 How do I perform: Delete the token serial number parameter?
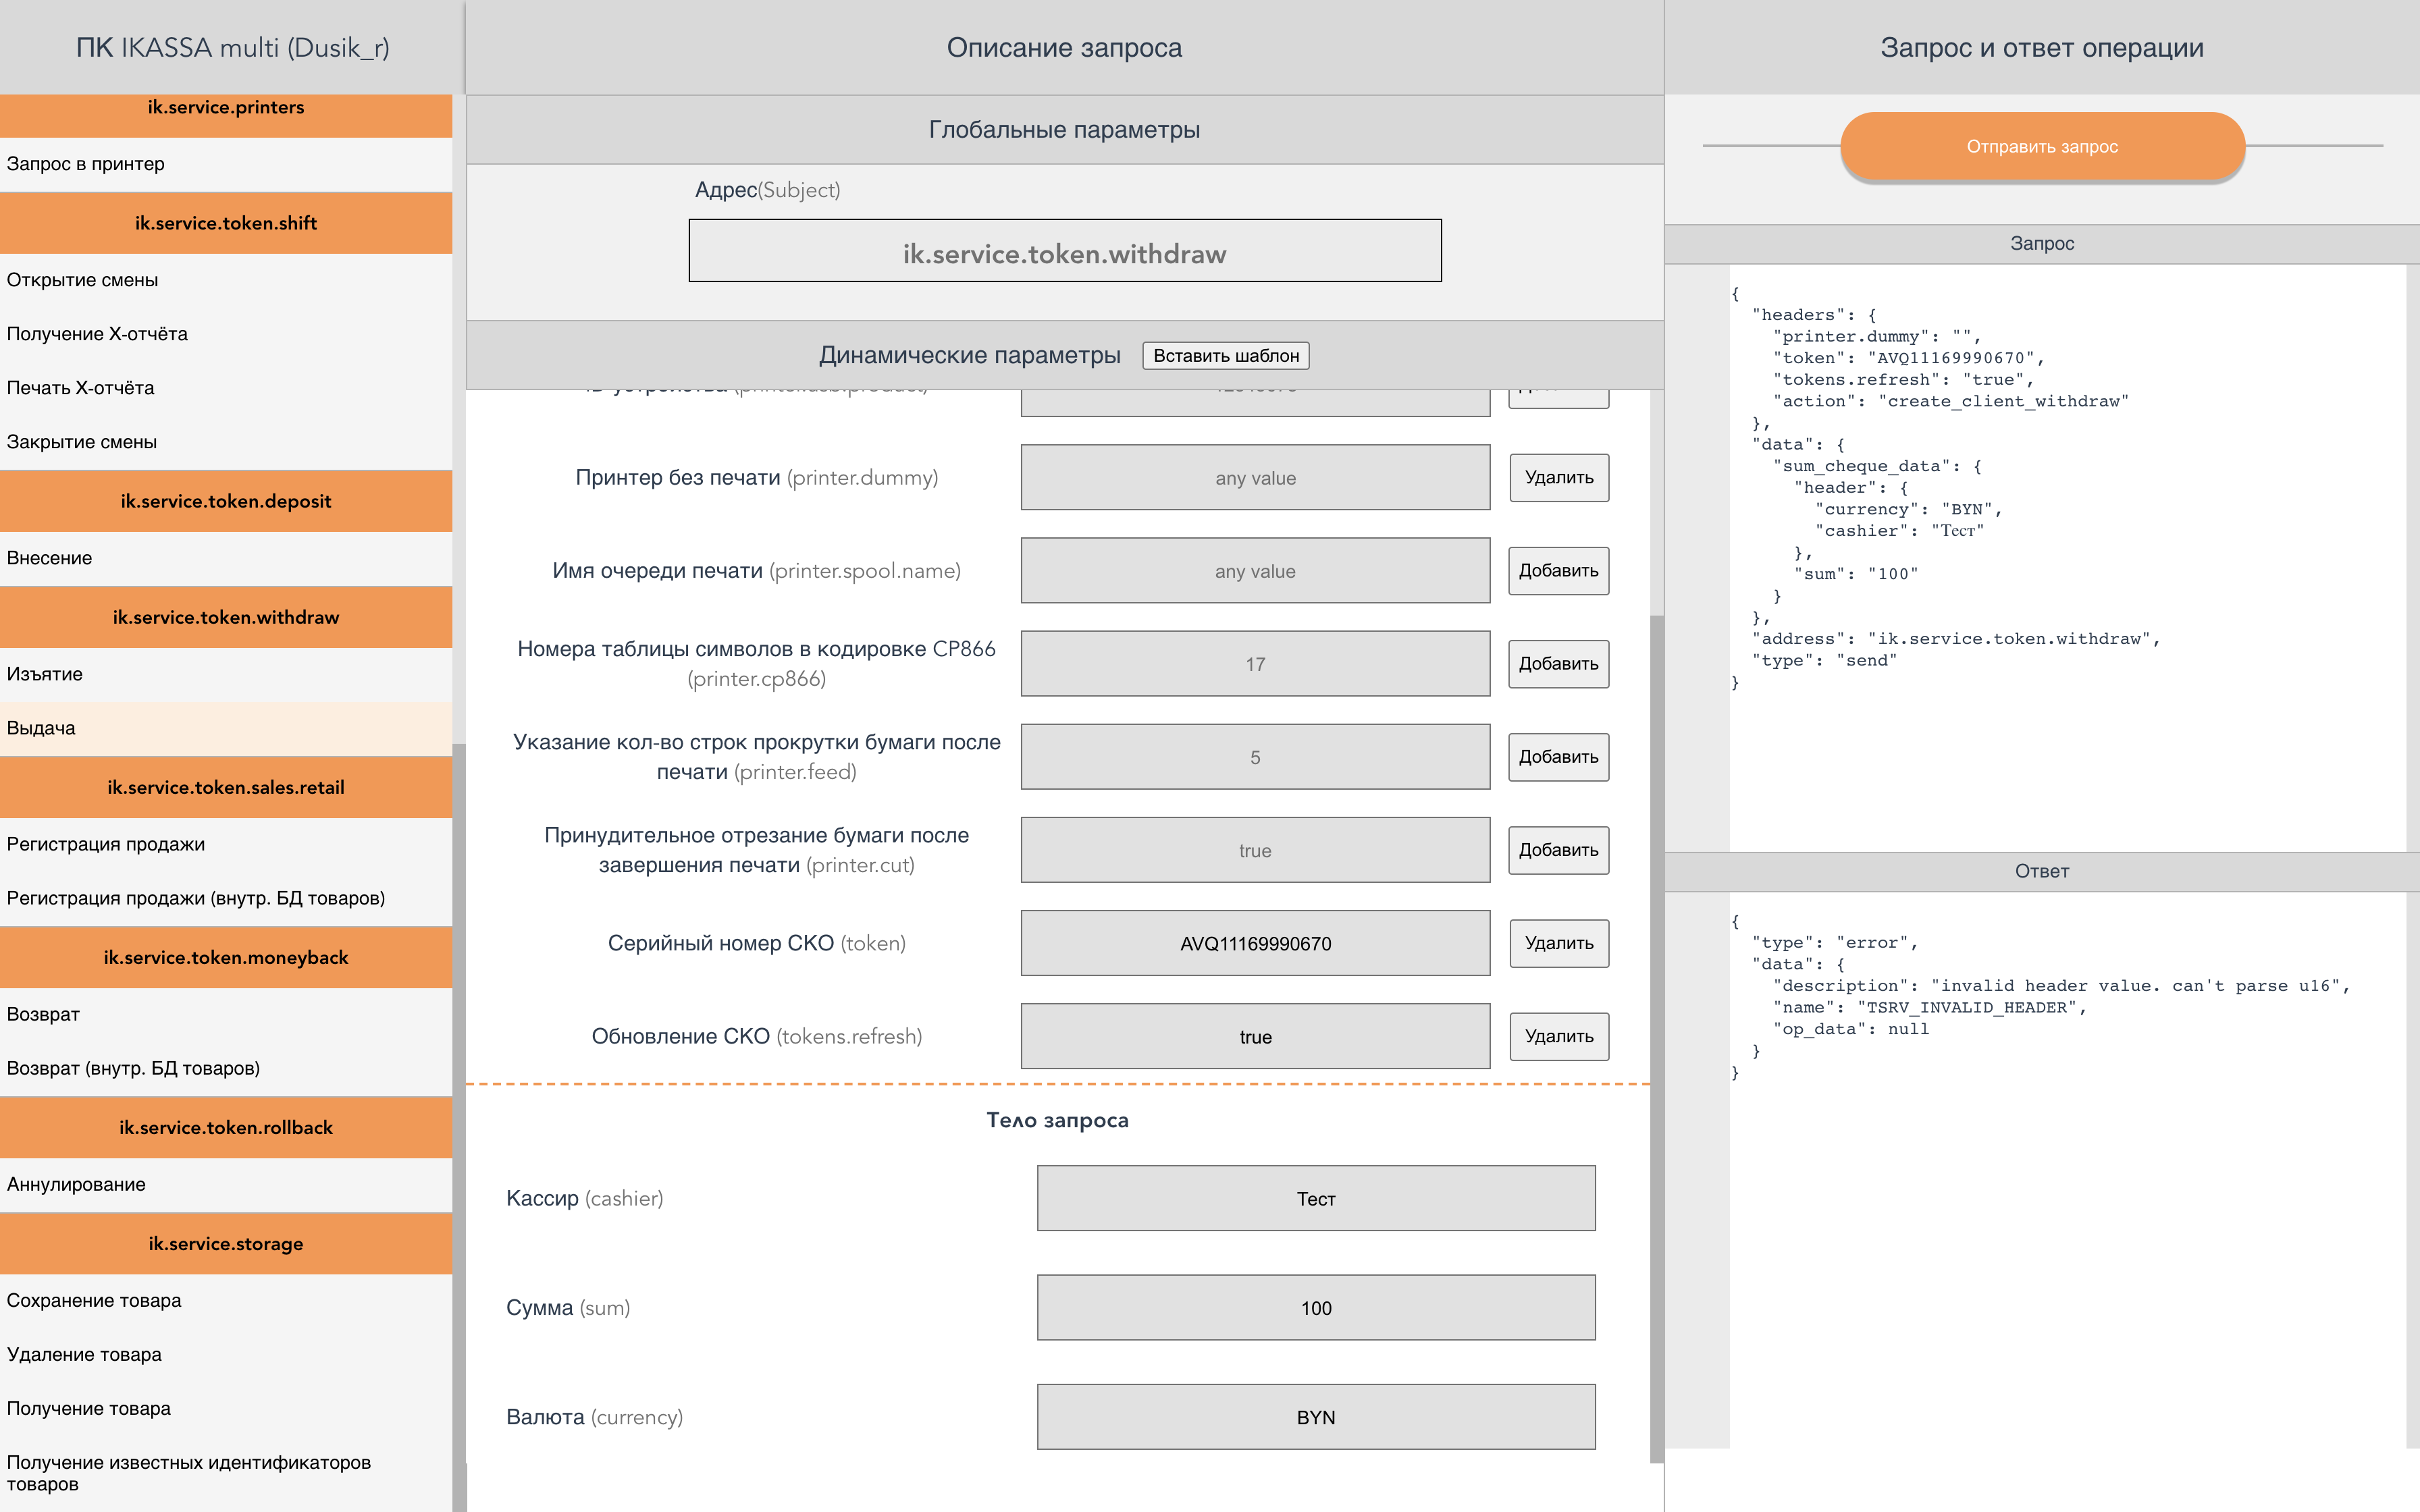[1558, 943]
